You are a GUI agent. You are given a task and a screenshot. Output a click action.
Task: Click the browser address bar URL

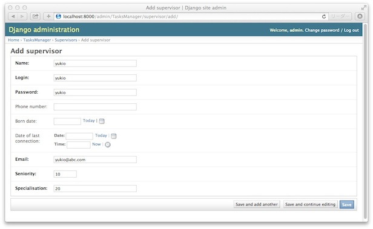tap(120, 16)
